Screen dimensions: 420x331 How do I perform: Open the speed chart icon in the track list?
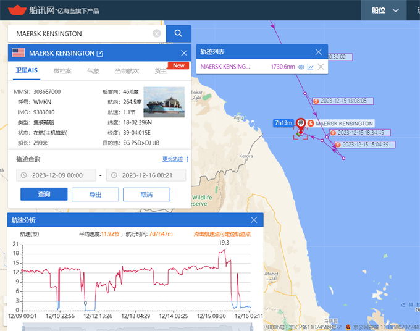pos(311,67)
